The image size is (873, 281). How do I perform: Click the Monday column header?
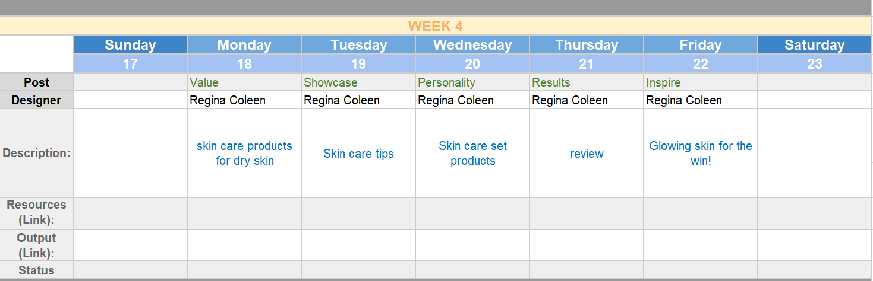[x=244, y=45]
